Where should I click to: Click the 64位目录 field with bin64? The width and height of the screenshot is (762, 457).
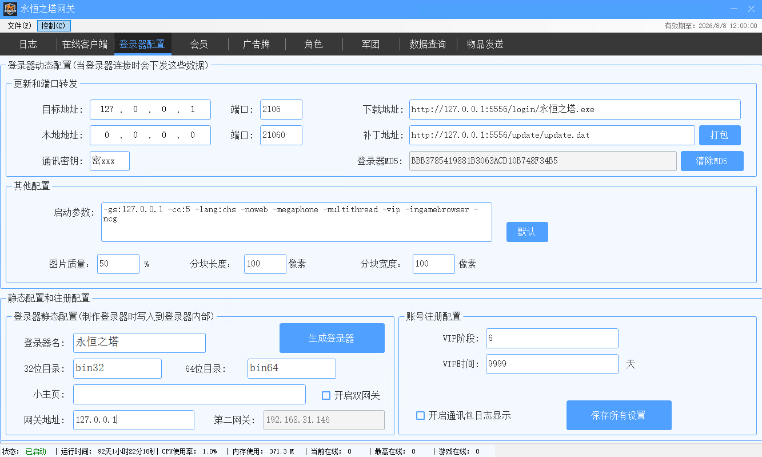[x=292, y=368]
